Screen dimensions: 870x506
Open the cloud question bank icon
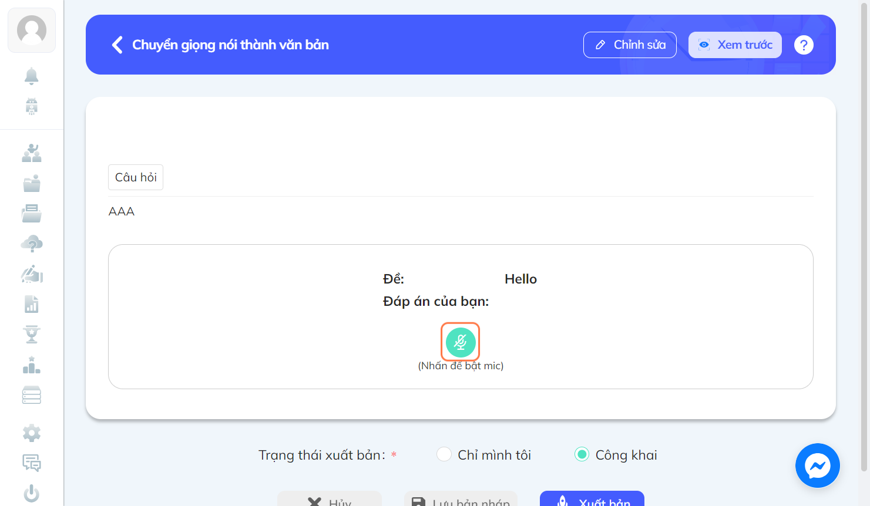[32, 244]
